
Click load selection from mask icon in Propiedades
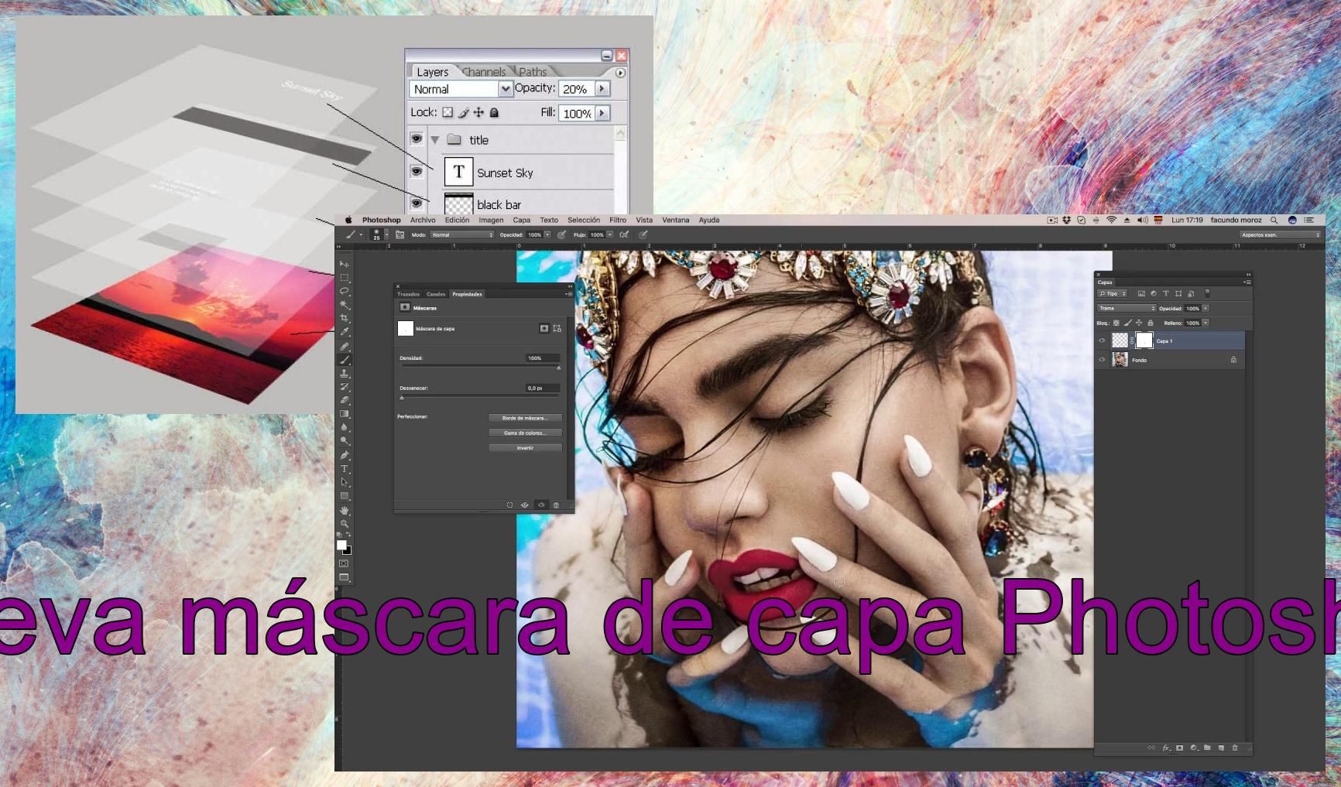509,505
